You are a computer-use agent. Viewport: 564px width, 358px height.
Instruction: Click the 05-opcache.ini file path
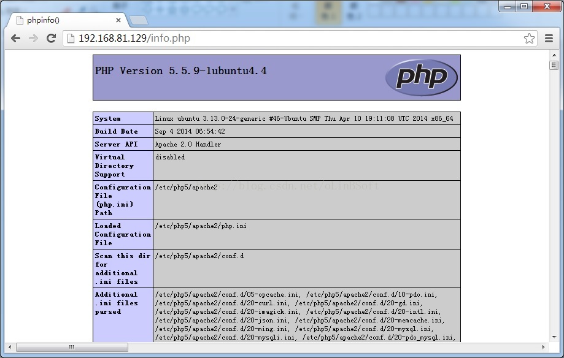pos(226,294)
